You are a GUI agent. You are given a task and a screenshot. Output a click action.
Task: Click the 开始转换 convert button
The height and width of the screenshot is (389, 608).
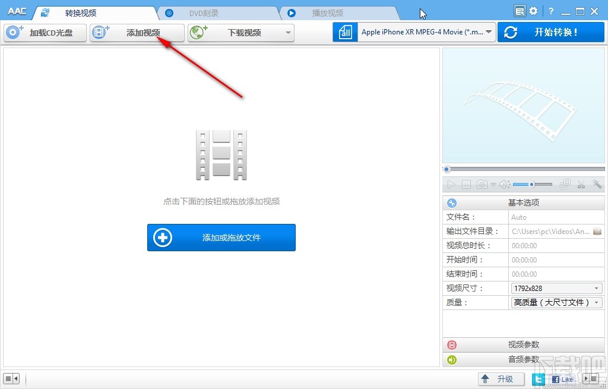click(x=549, y=33)
